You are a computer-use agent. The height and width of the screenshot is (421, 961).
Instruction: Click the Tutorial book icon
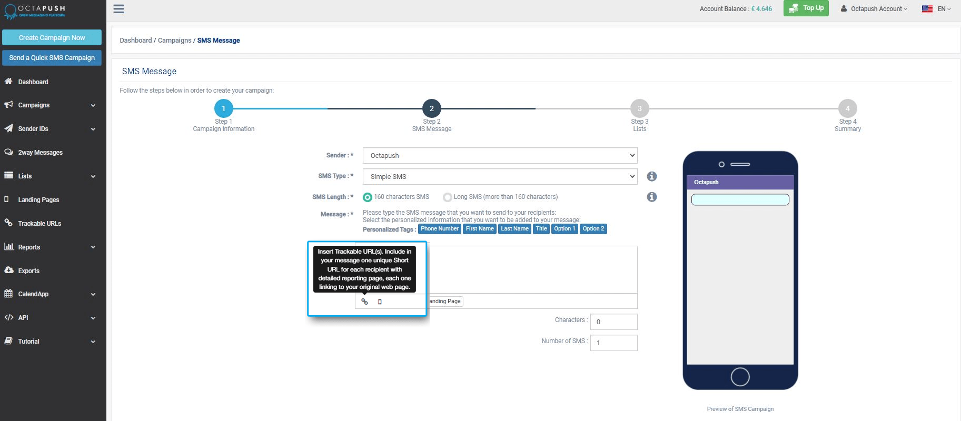coord(8,341)
